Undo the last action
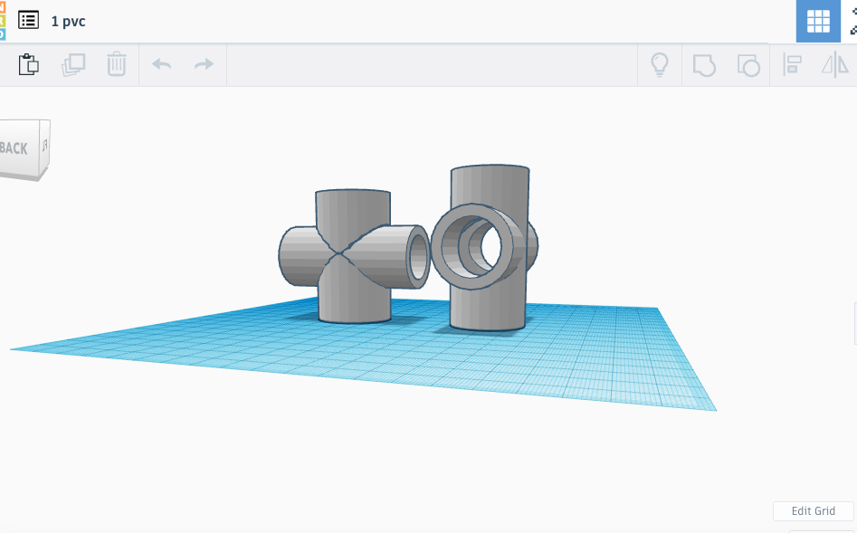 (x=161, y=65)
